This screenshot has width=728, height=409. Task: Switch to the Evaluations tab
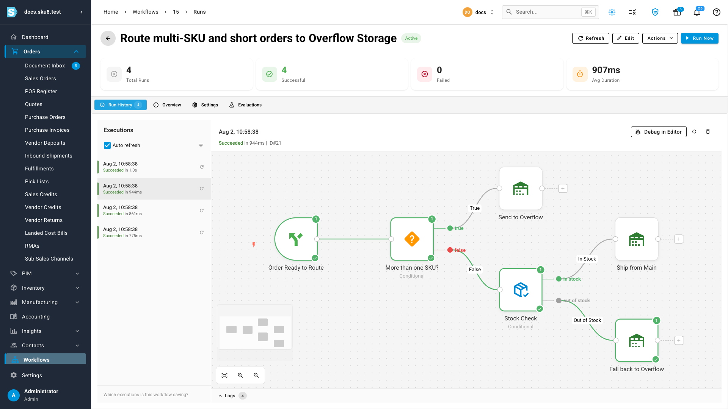(245, 105)
